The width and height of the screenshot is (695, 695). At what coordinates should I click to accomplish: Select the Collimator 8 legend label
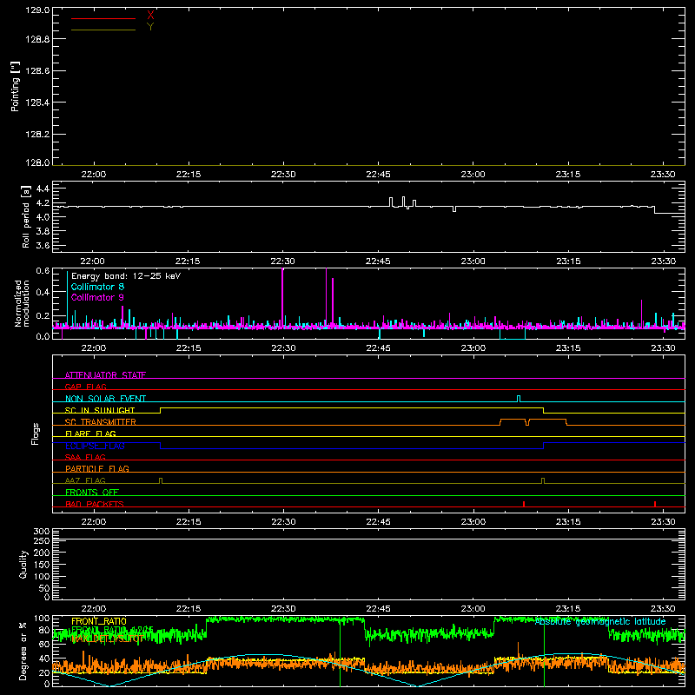pyautogui.click(x=97, y=287)
